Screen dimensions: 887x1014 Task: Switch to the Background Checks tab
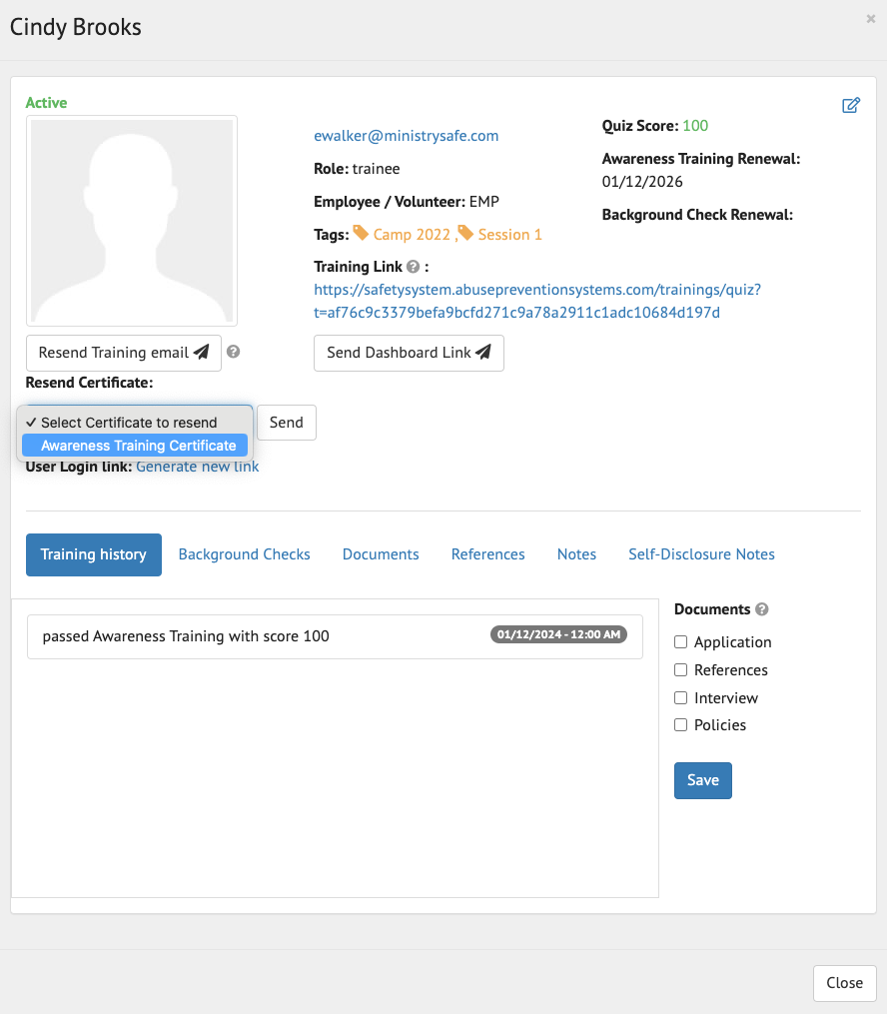pos(244,554)
